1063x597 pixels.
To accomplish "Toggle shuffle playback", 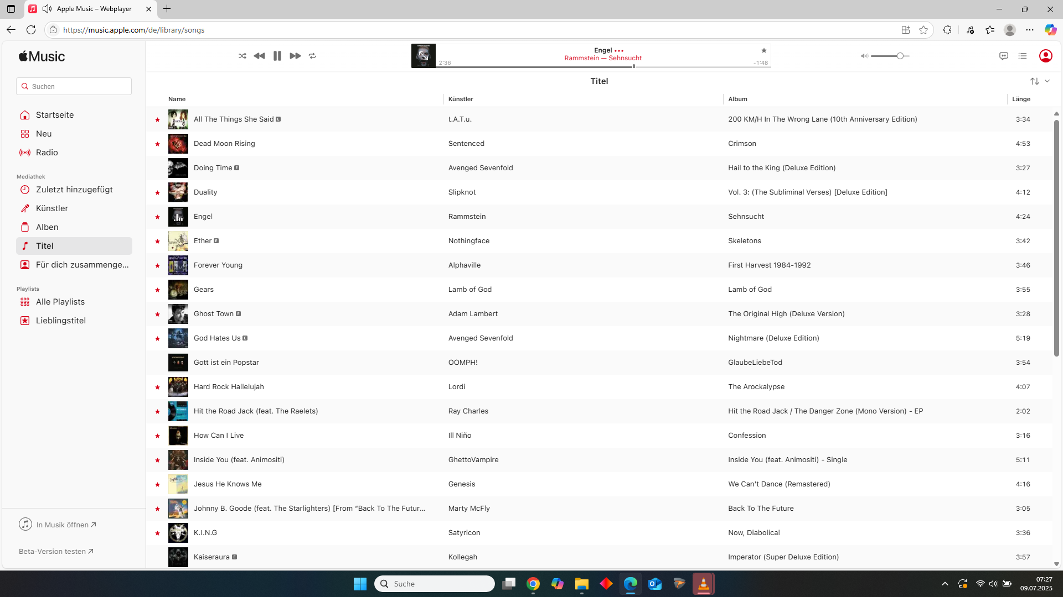I will (242, 56).
